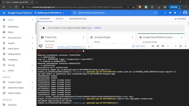This screenshot has width=189, height=106.
Task: Open Project info card options menu
Action: (x=83, y=37)
